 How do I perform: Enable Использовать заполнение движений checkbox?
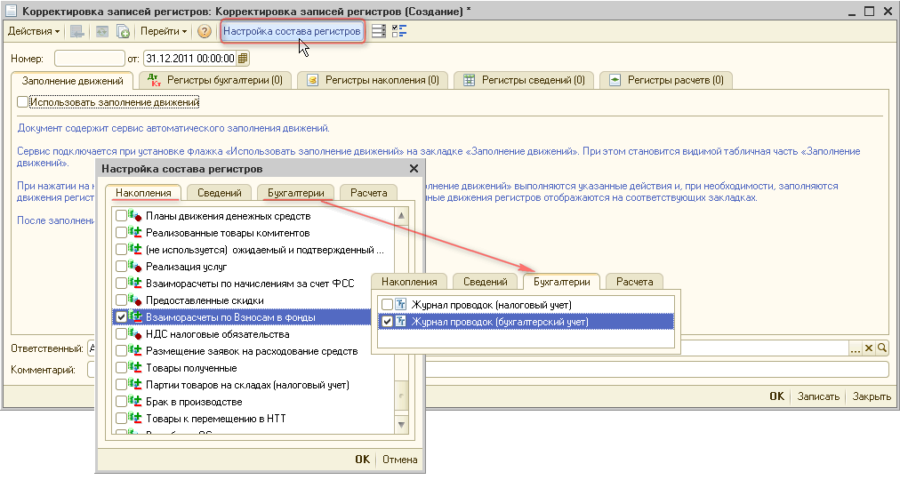point(23,103)
